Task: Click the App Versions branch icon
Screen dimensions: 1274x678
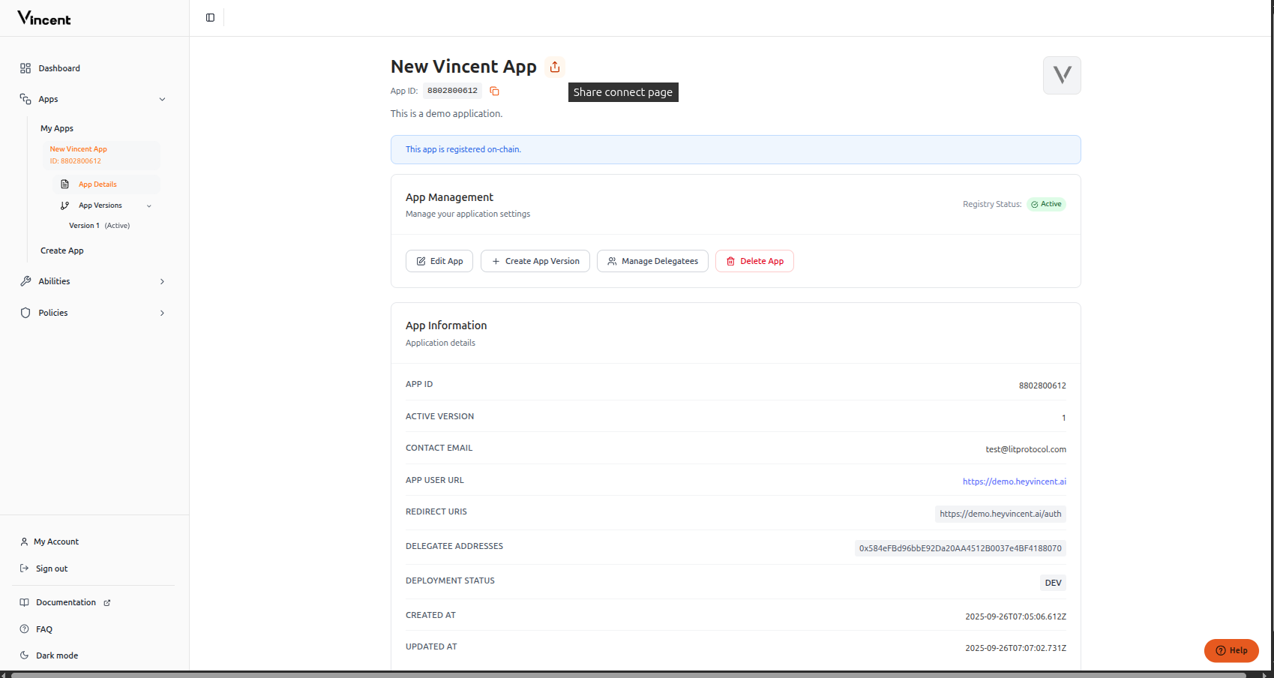Action: [x=66, y=205]
